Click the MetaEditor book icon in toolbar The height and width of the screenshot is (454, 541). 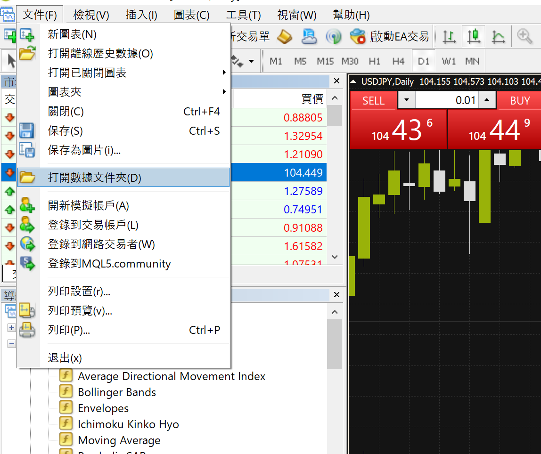coord(285,36)
